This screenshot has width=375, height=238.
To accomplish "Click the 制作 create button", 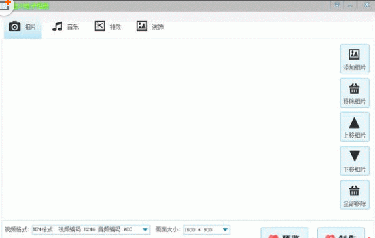I will point(341,233).
